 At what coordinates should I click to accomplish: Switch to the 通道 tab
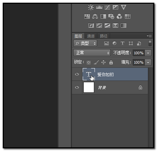coord(91,36)
